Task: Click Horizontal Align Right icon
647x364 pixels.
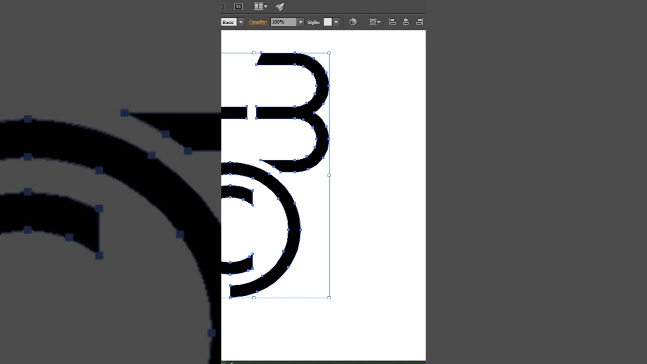Action: [419, 22]
